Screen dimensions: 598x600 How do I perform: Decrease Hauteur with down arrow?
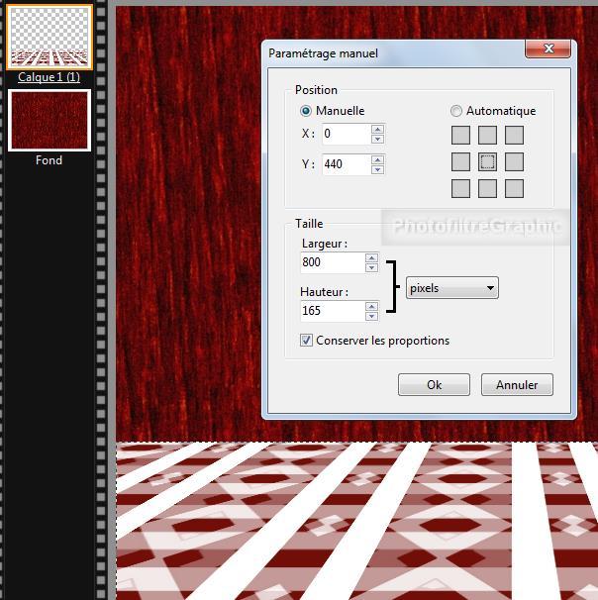pyautogui.click(x=371, y=316)
